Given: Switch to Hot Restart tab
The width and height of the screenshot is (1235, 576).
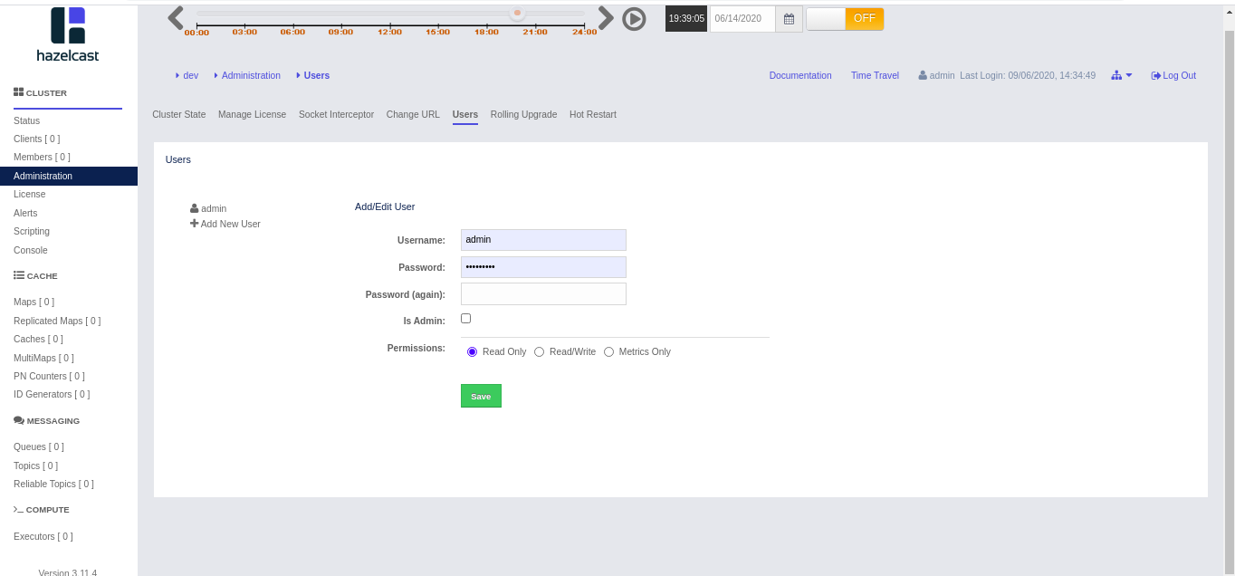Looking at the screenshot, I should tap(593, 114).
